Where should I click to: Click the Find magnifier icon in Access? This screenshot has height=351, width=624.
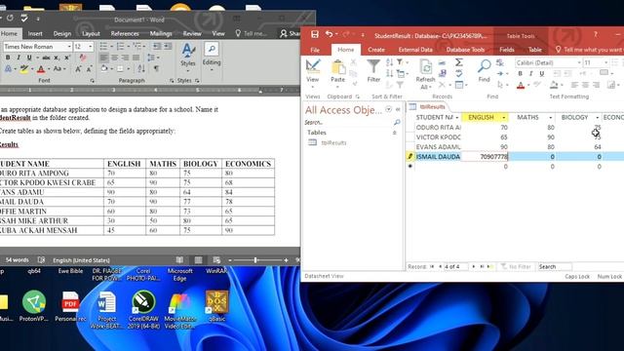coord(484,66)
